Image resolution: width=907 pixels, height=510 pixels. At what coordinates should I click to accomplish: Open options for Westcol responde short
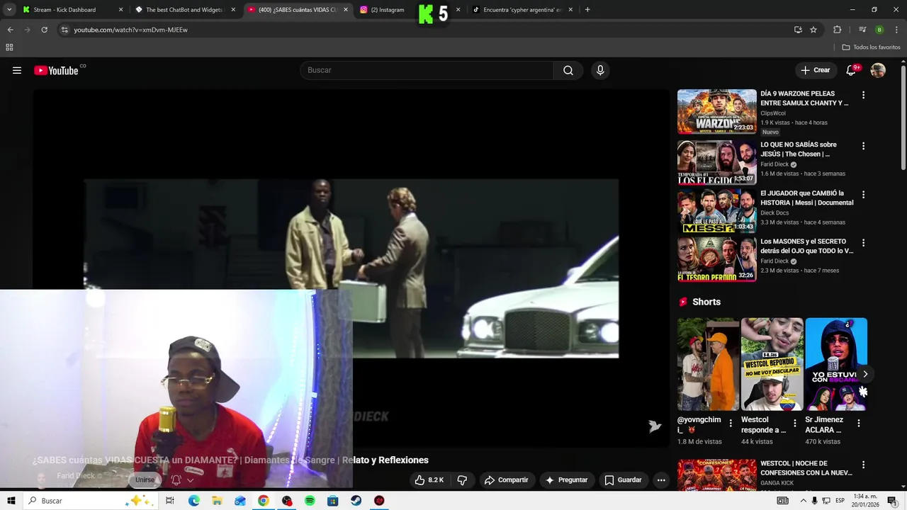794,423
